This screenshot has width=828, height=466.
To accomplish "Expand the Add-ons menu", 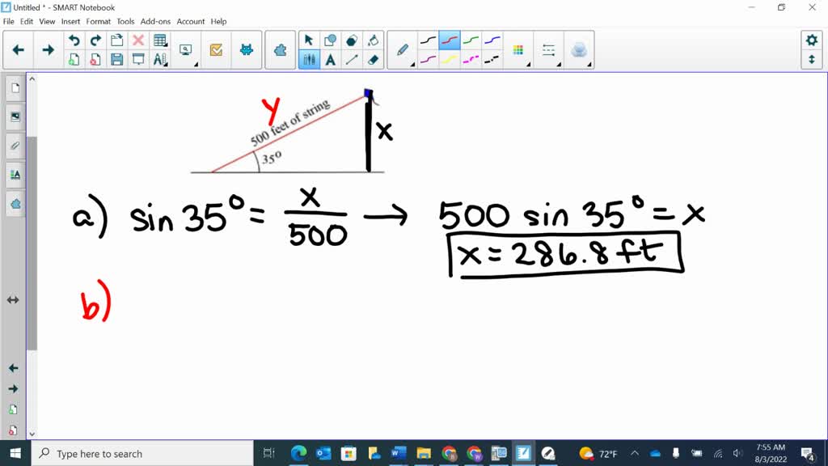I will point(155,22).
